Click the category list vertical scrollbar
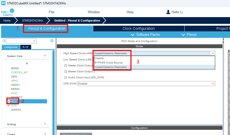The height and width of the screenshot is (135, 230). [53, 93]
